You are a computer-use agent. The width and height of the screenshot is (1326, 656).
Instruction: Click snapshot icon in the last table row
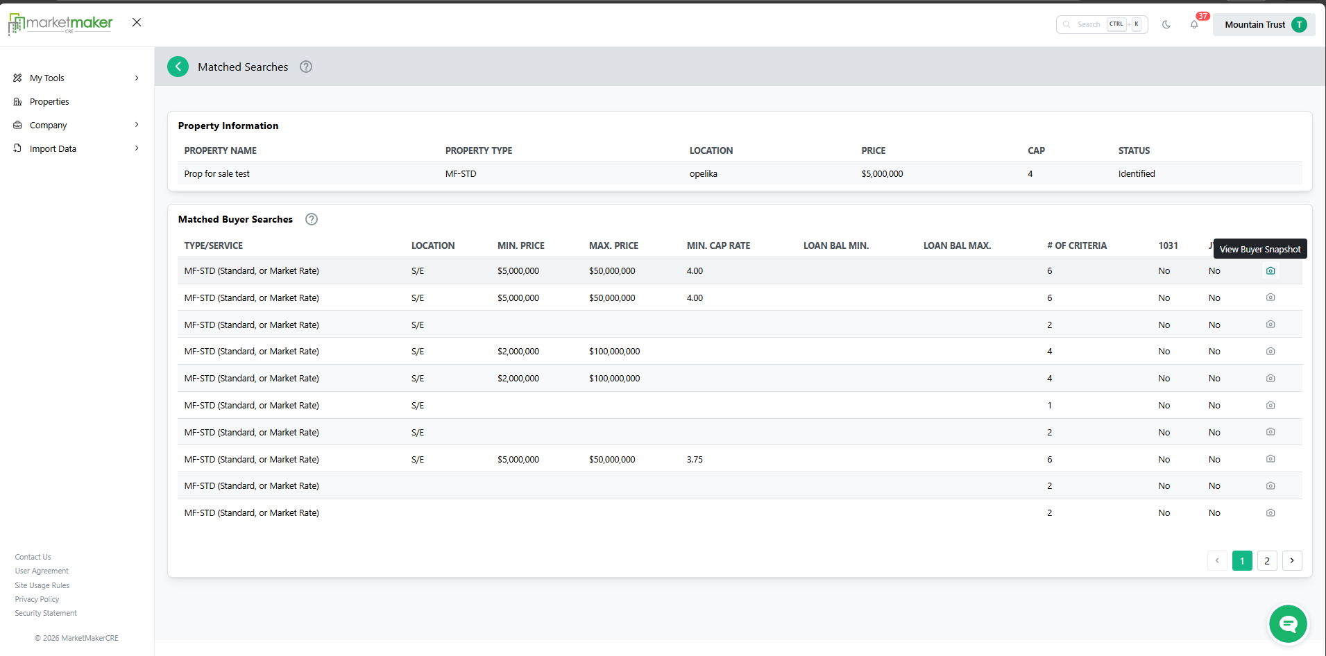[1270, 513]
